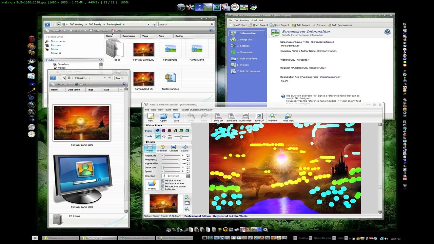Uncheck the Vertical Wave checkbox
434x244 pixels.
tap(163, 181)
